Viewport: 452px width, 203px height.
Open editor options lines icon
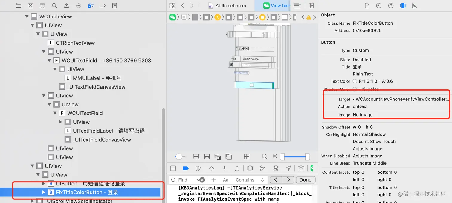point(297,6)
